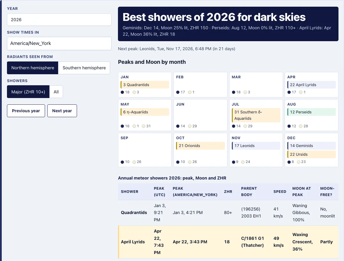Click the new moon icon in AUG card
The height and width of the screenshot is (261, 344).
click(x=289, y=126)
